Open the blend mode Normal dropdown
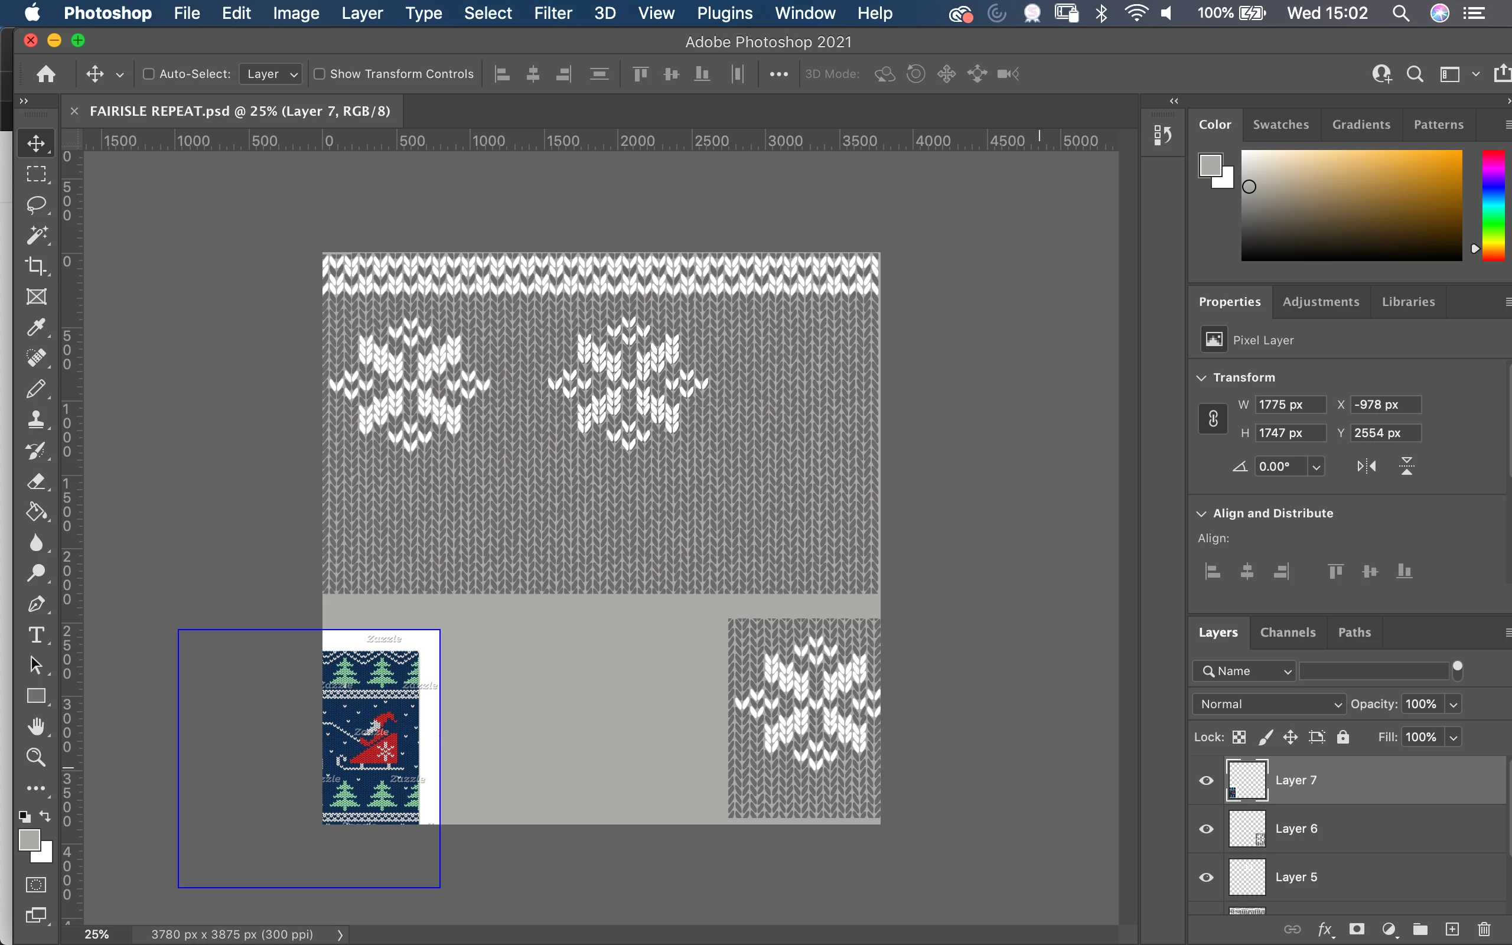 point(1270,704)
